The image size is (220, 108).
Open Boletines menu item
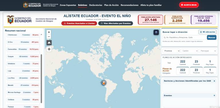point(82,5)
